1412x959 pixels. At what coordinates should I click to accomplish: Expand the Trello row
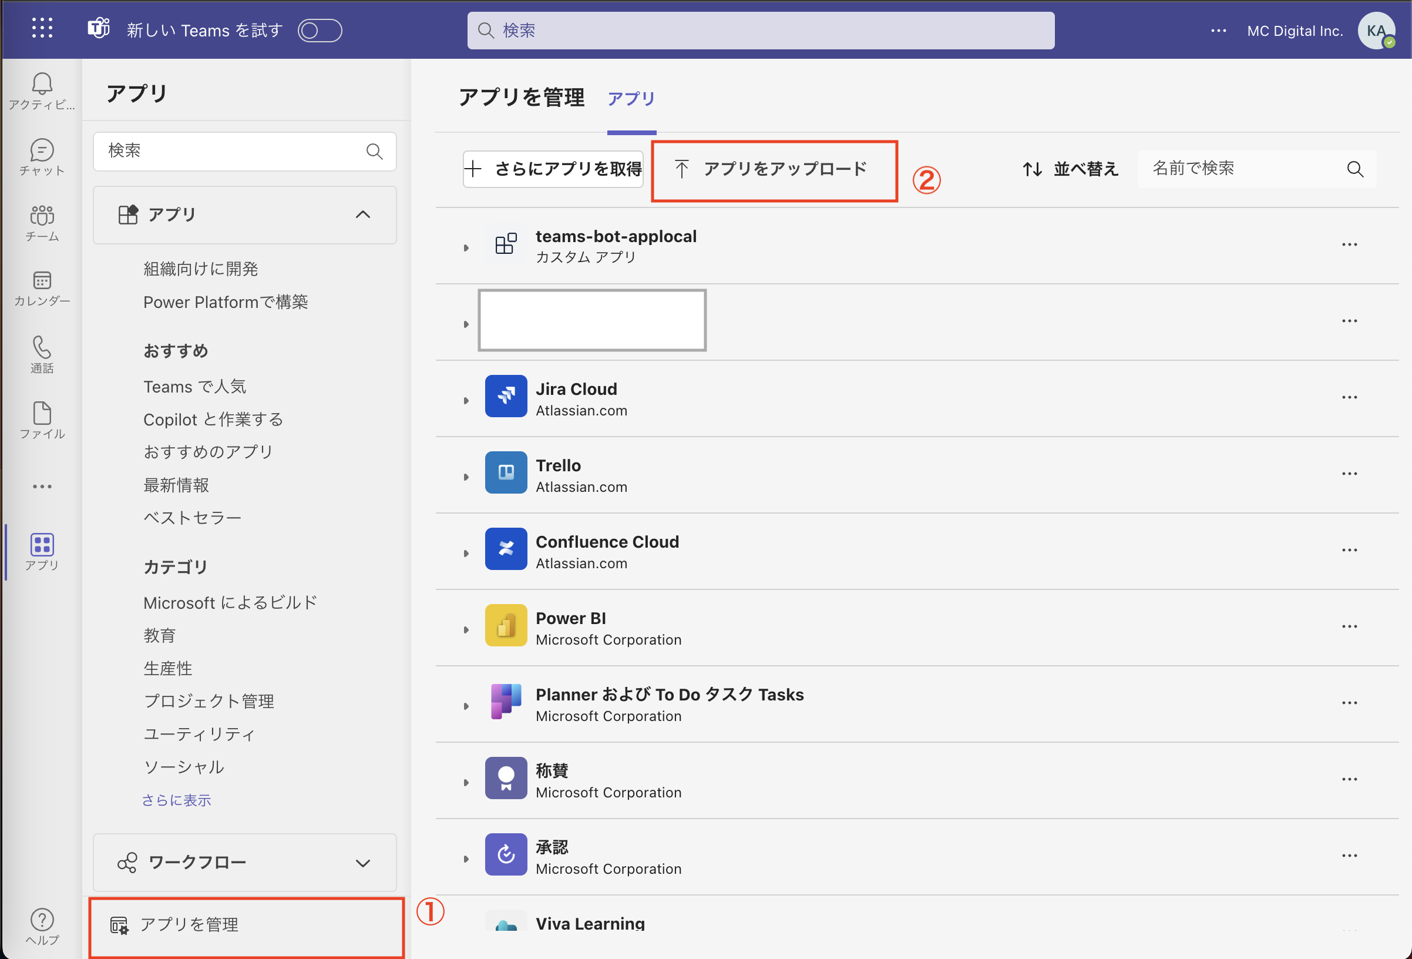466,477
